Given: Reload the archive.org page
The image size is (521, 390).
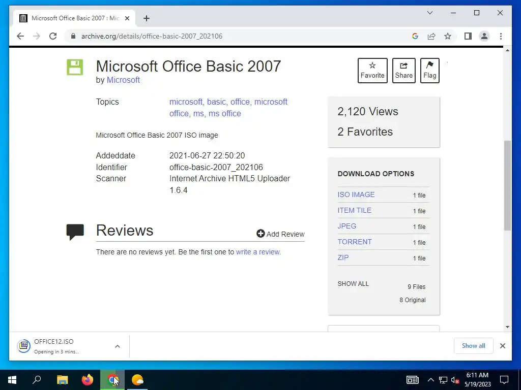Looking at the screenshot, I should (x=53, y=36).
